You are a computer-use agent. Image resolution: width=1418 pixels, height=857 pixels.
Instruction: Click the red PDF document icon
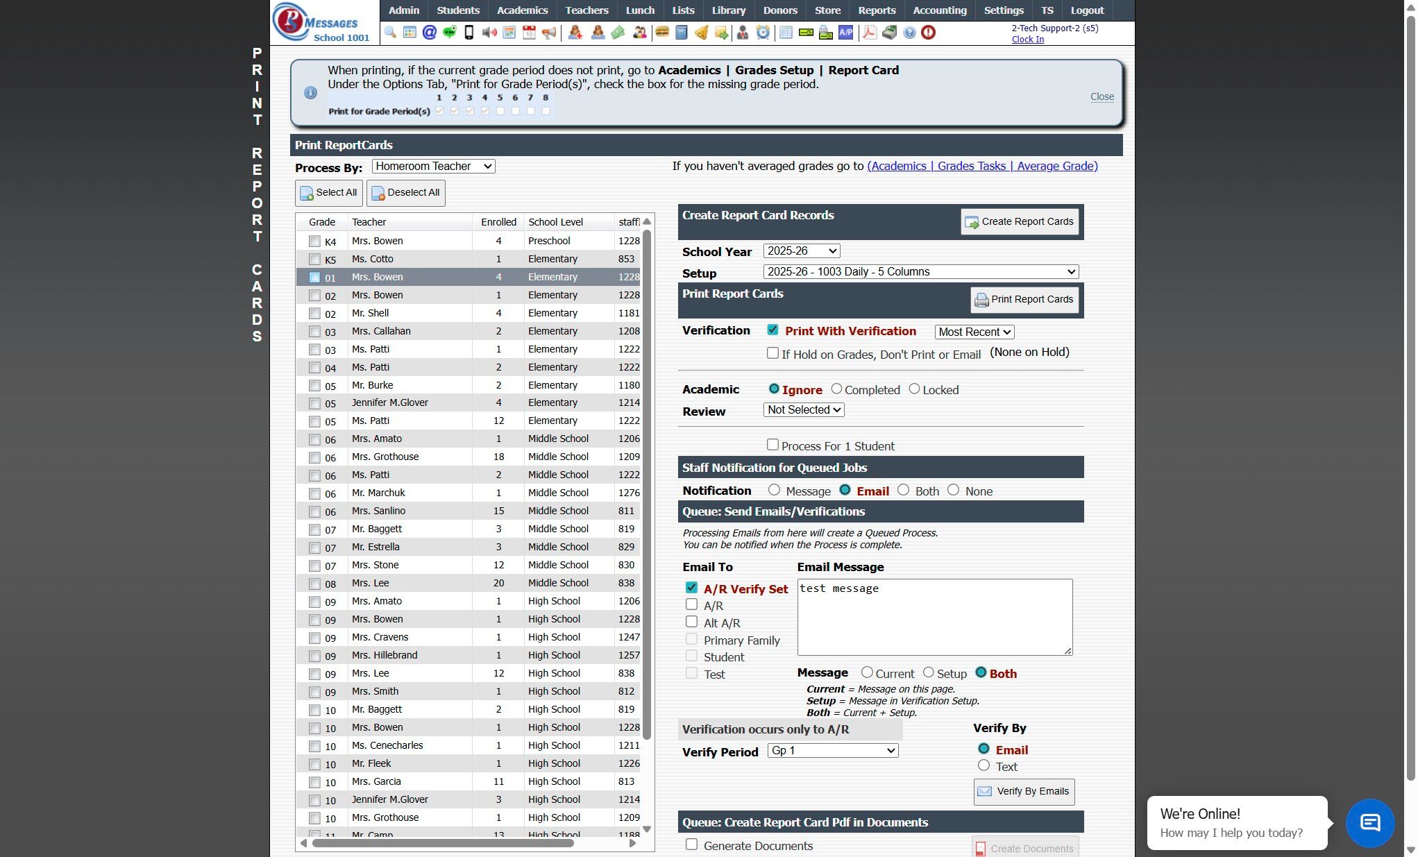pyautogui.click(x=869, y=33)
